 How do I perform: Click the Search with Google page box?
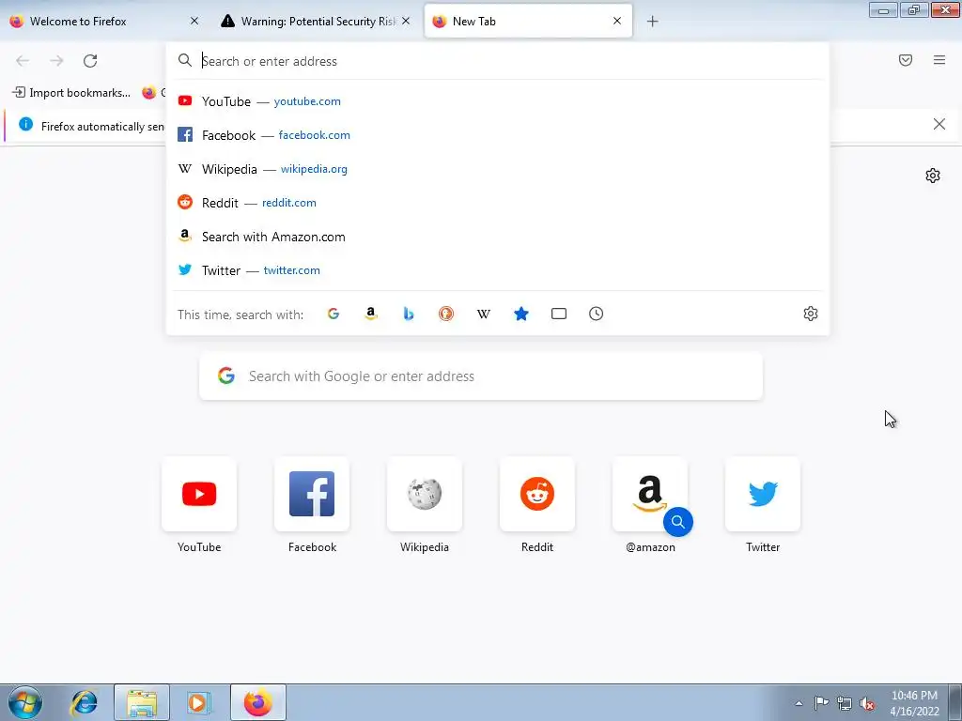(481, 376)
